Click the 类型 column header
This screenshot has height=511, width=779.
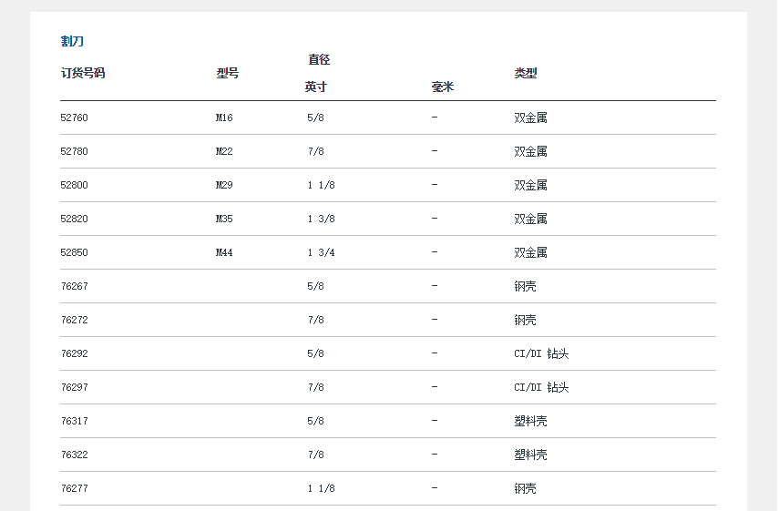coord(526,73)
